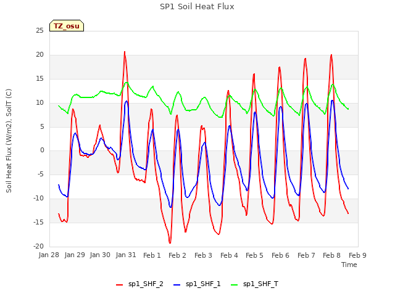395x296 pixels.
Task: Click the Feb 7 x-axis tick label
Action: click(306, 255)
